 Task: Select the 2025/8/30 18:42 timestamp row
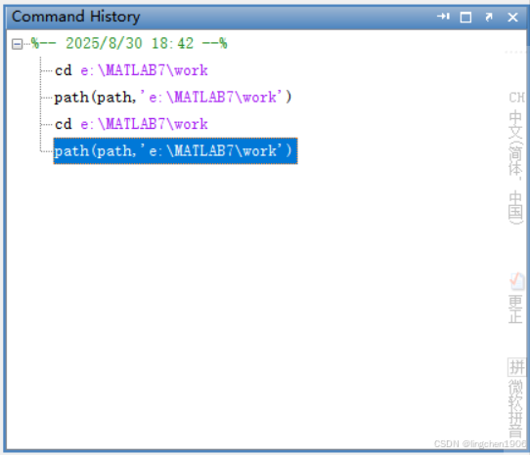point(129,43)
